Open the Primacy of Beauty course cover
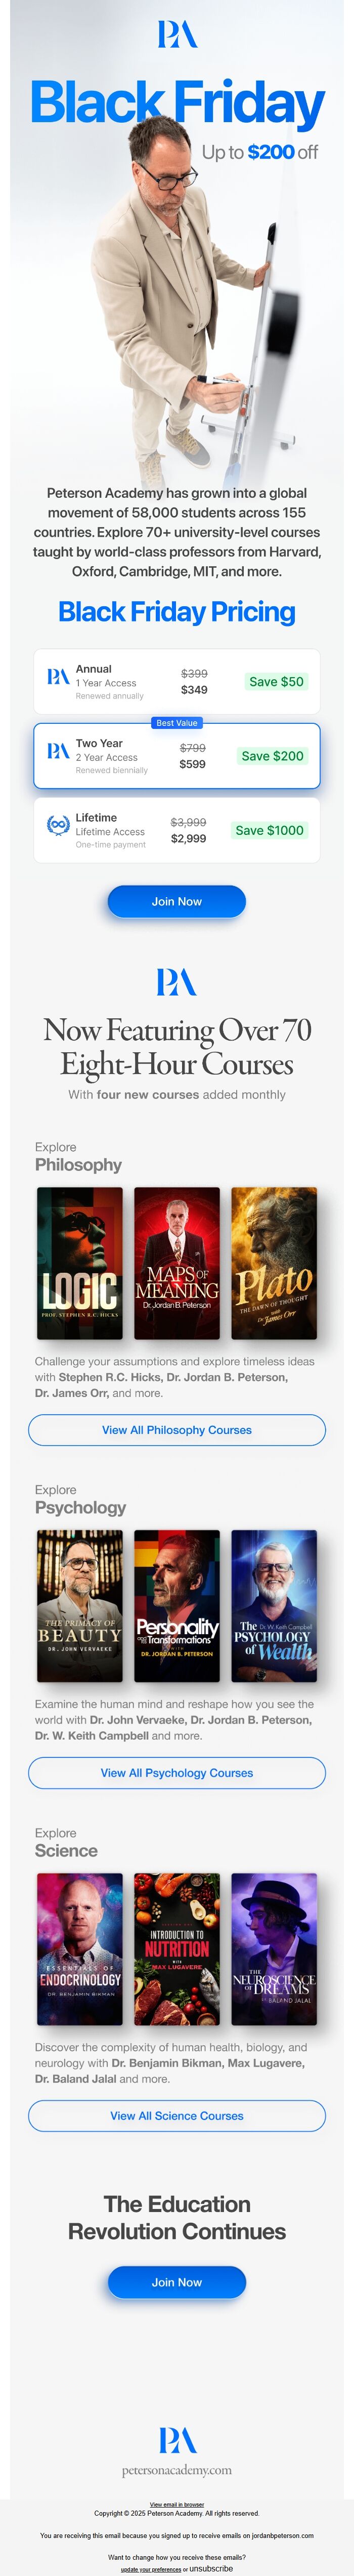Screen dimensions: 354x2576 [x=80, y=1606]
